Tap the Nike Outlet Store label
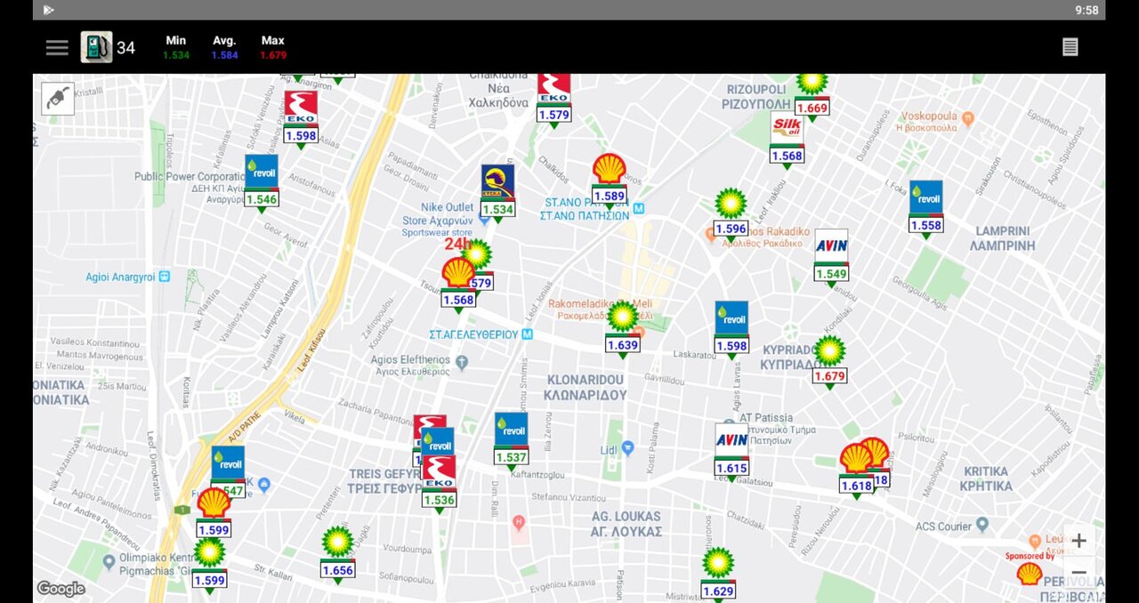 (x=437, y=220)
